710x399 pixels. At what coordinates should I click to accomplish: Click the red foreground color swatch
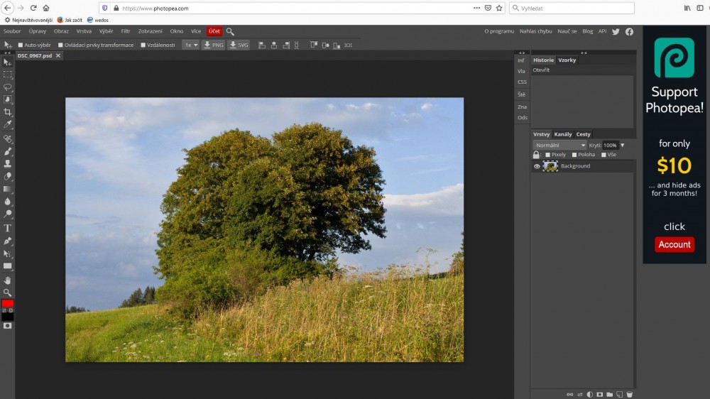7,303
